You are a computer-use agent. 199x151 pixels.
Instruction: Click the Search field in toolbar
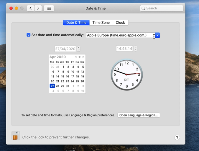pos(162,8)
